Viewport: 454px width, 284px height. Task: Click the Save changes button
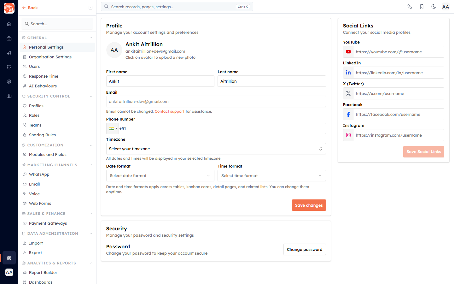pos(309,205)
